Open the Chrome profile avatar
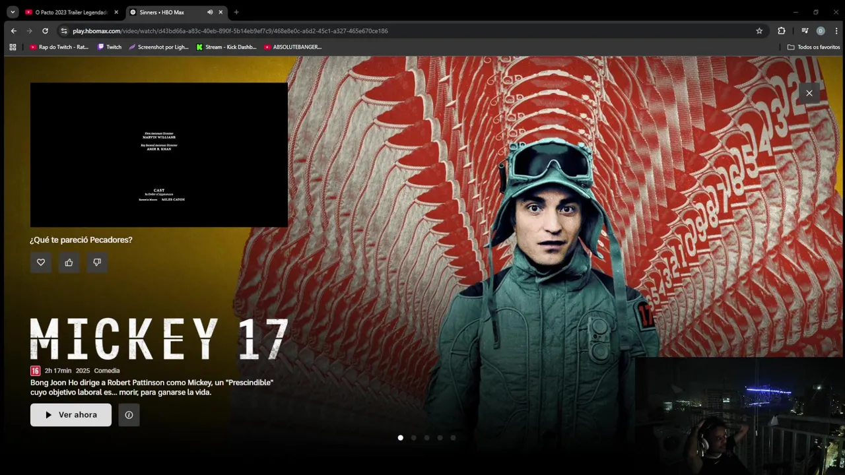 [821, 31]
